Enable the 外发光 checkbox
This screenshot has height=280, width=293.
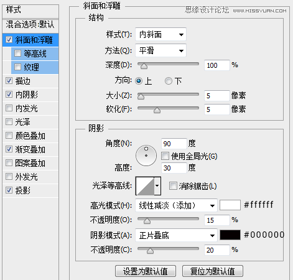(x=9, y=177)
